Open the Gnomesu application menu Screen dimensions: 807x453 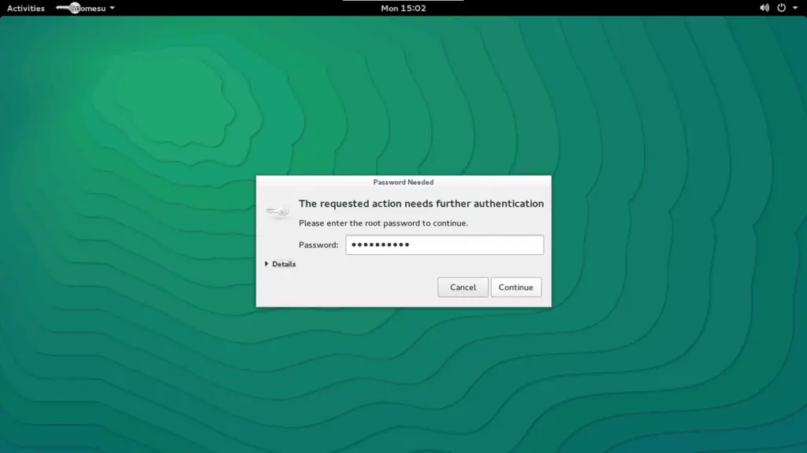pos(85,8)
